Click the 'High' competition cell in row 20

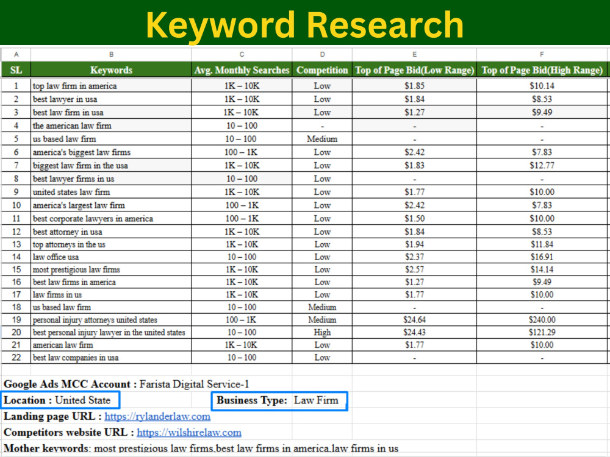[x=322, y=332]
